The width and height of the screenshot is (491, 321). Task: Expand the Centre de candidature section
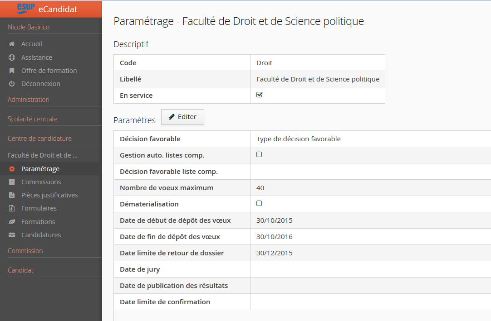[x=39, y=139]
